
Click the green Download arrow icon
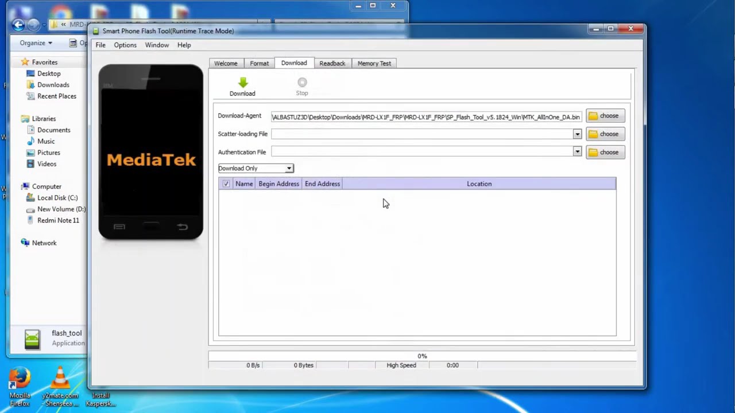(242, 83)
